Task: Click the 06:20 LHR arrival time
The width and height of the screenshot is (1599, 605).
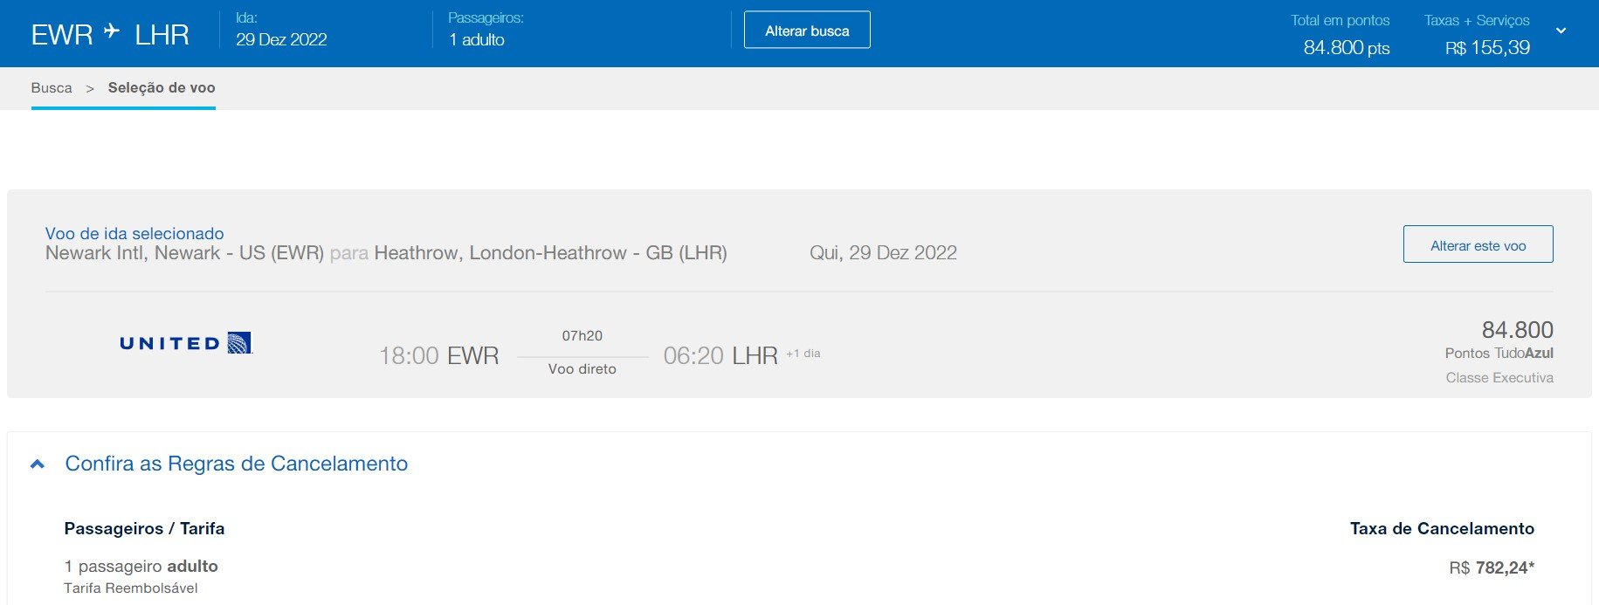Action: (720, 356)
